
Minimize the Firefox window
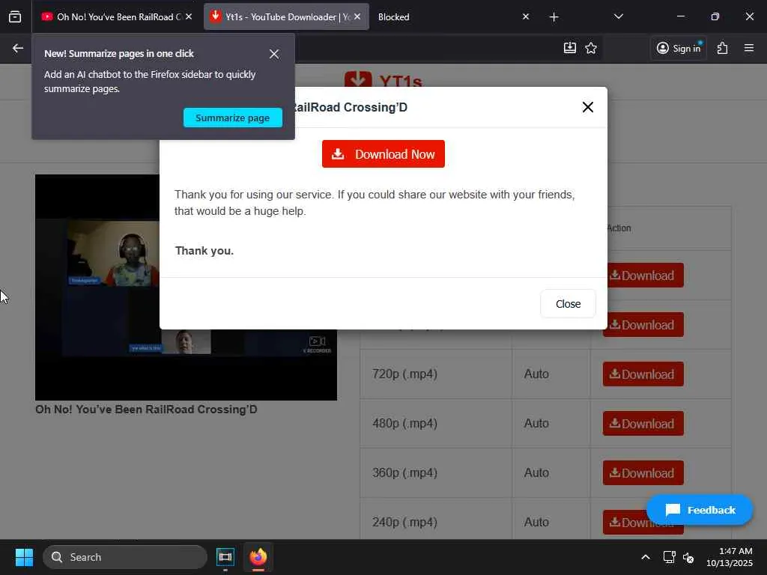tap(680, 16)
